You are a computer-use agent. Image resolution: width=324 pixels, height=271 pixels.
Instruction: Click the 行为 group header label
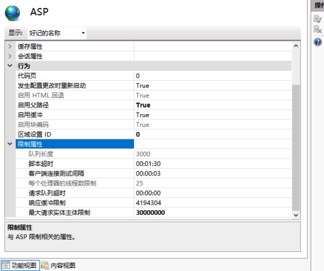click(24, 66)
